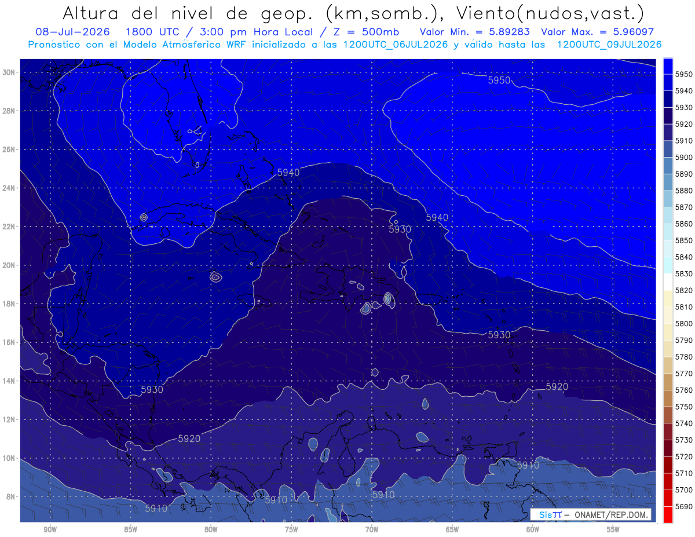This screenshot has height=537, width=695.
Task: Click the "Valor Min. = 5.89283" text
Action: point(475,32)
